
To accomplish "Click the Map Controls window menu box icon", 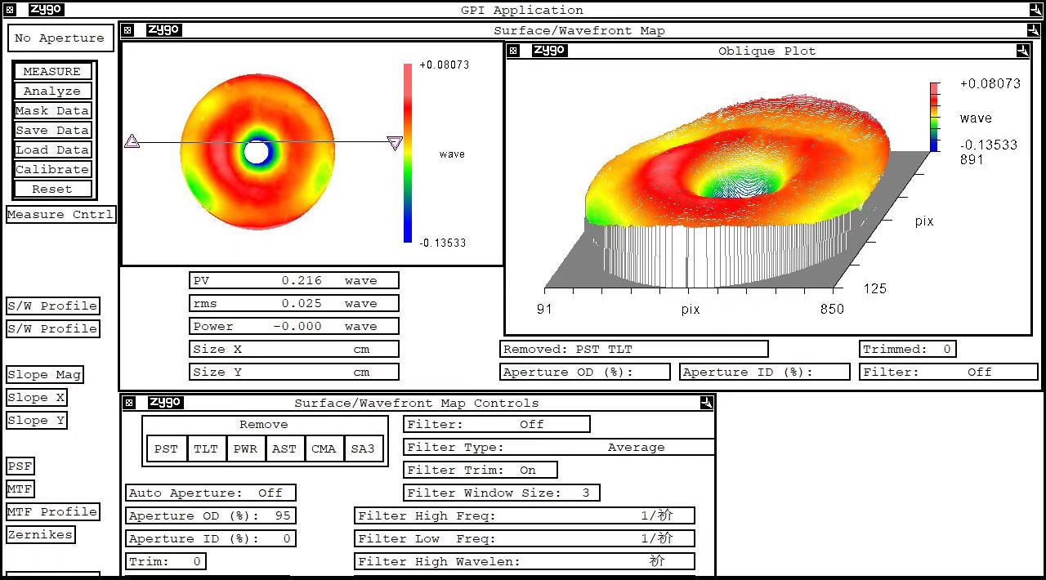I will [x=128, y=403].
